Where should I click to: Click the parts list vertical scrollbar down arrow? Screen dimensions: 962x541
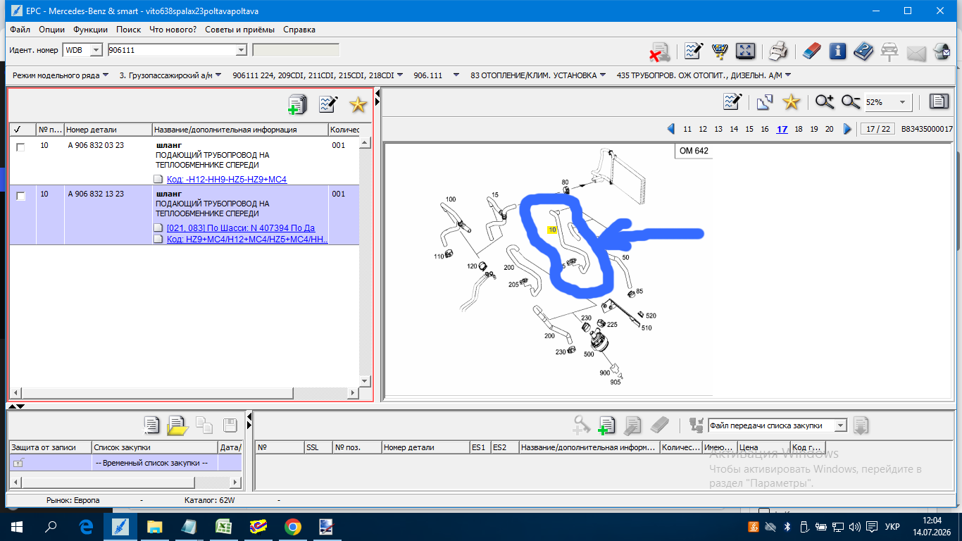click(365, 381)
